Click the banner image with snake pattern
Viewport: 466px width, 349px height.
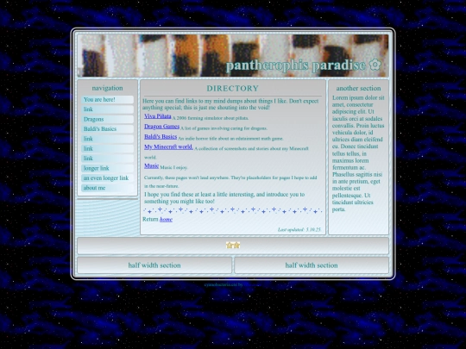233,55
